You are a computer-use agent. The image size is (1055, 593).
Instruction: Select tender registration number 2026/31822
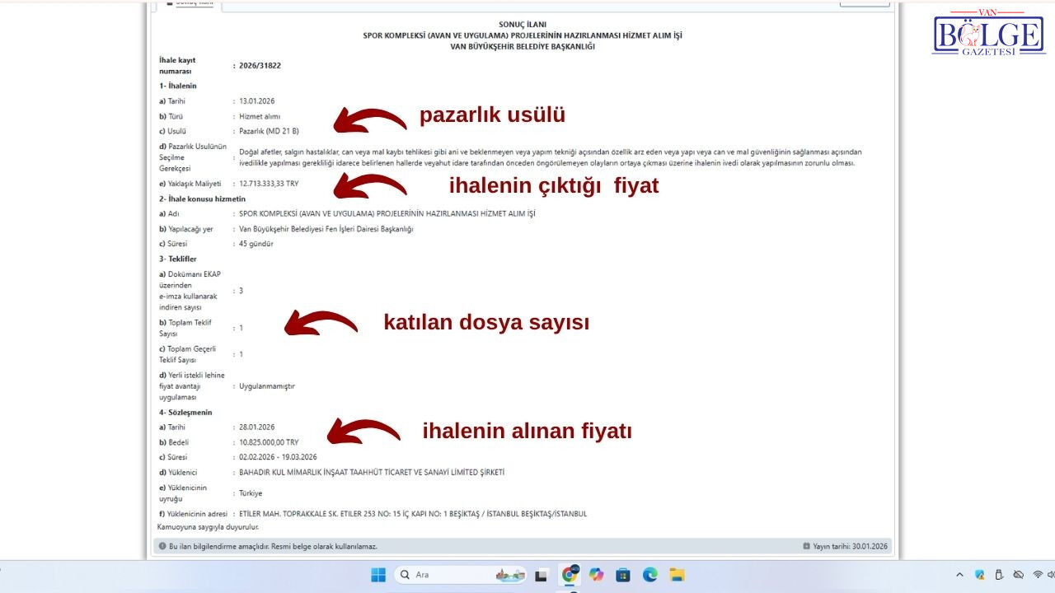260,65
